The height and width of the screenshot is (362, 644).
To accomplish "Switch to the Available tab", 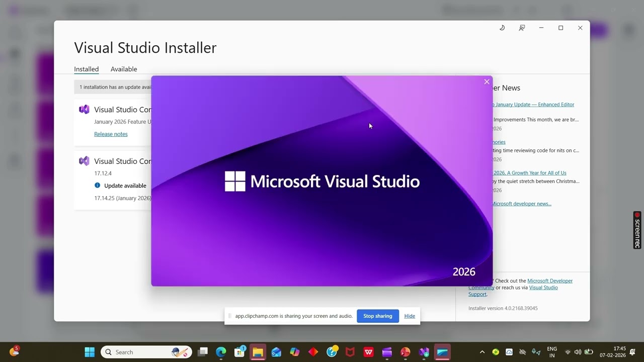I will pos(124,69).
